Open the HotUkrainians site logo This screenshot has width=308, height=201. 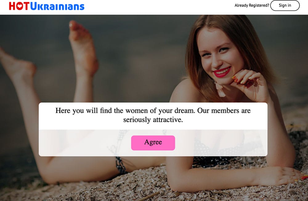pos(47,6)
